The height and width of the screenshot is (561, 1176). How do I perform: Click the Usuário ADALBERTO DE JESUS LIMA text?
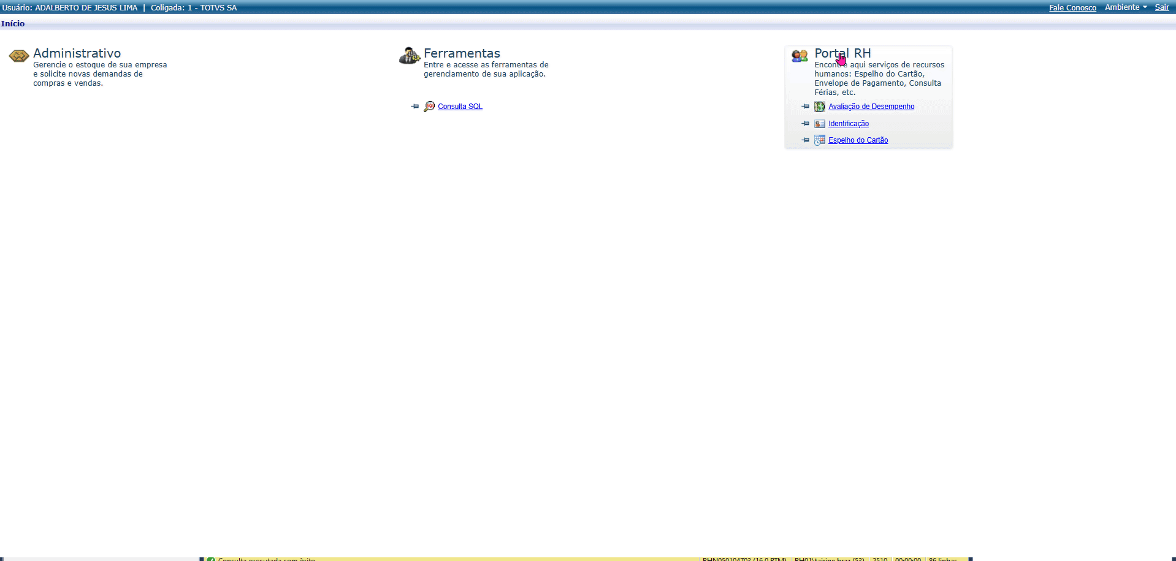tap(70, 8)
